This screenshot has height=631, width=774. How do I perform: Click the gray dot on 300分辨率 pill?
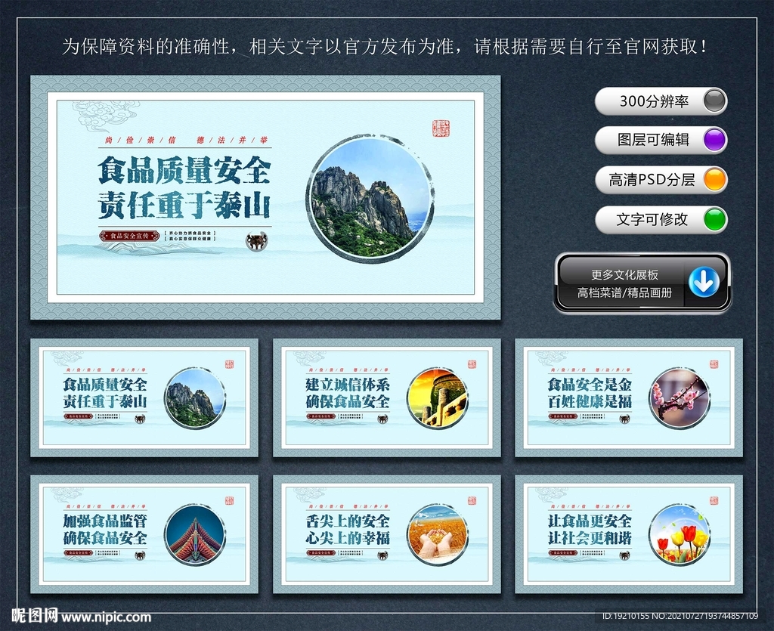point(714,101)
